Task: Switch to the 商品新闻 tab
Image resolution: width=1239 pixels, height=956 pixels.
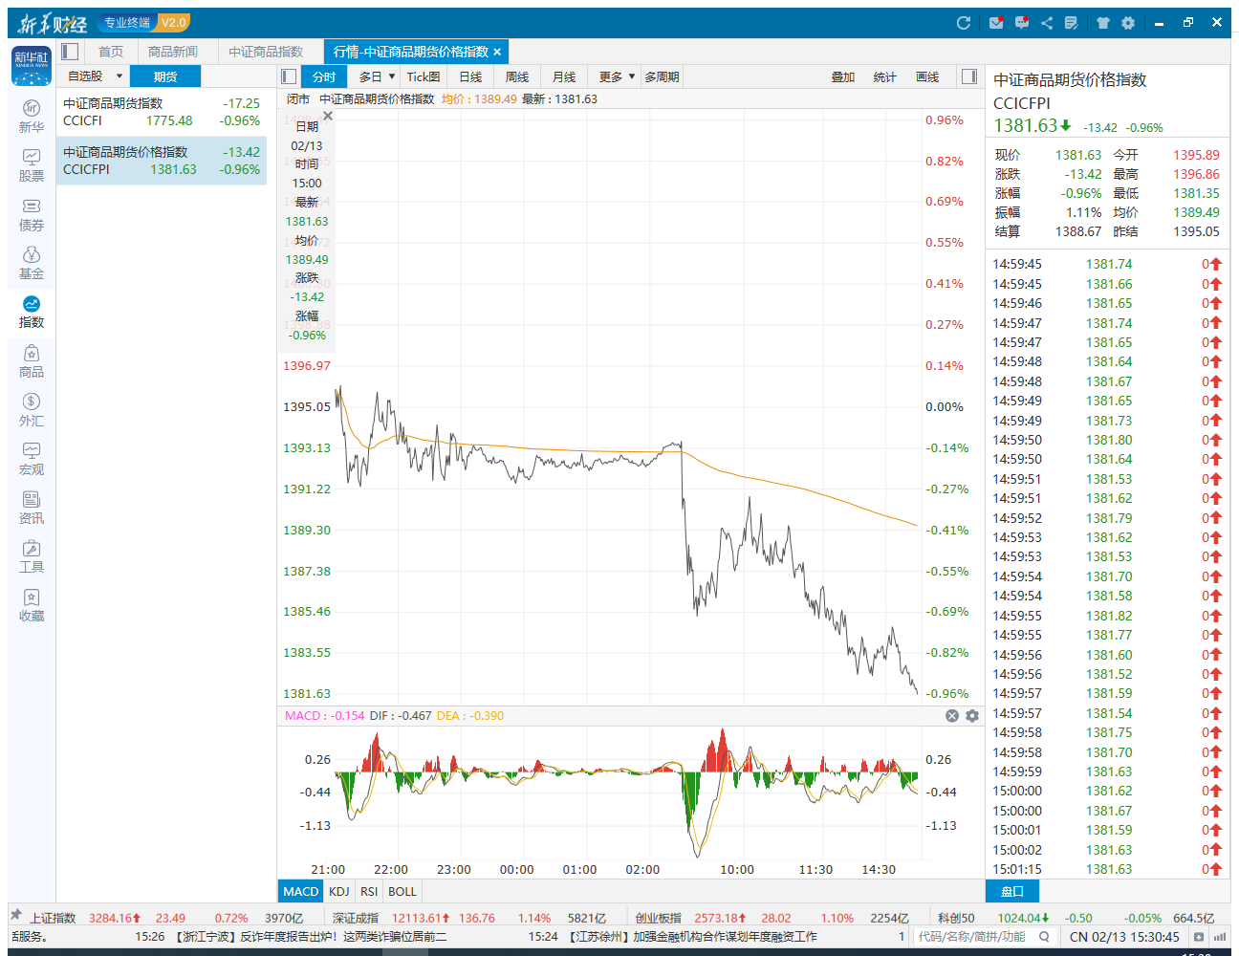Action: pyautogui.click(x=173, y=52)
